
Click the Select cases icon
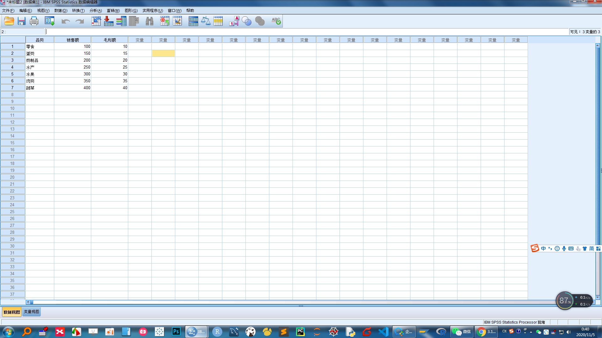[x=218, y=21]
